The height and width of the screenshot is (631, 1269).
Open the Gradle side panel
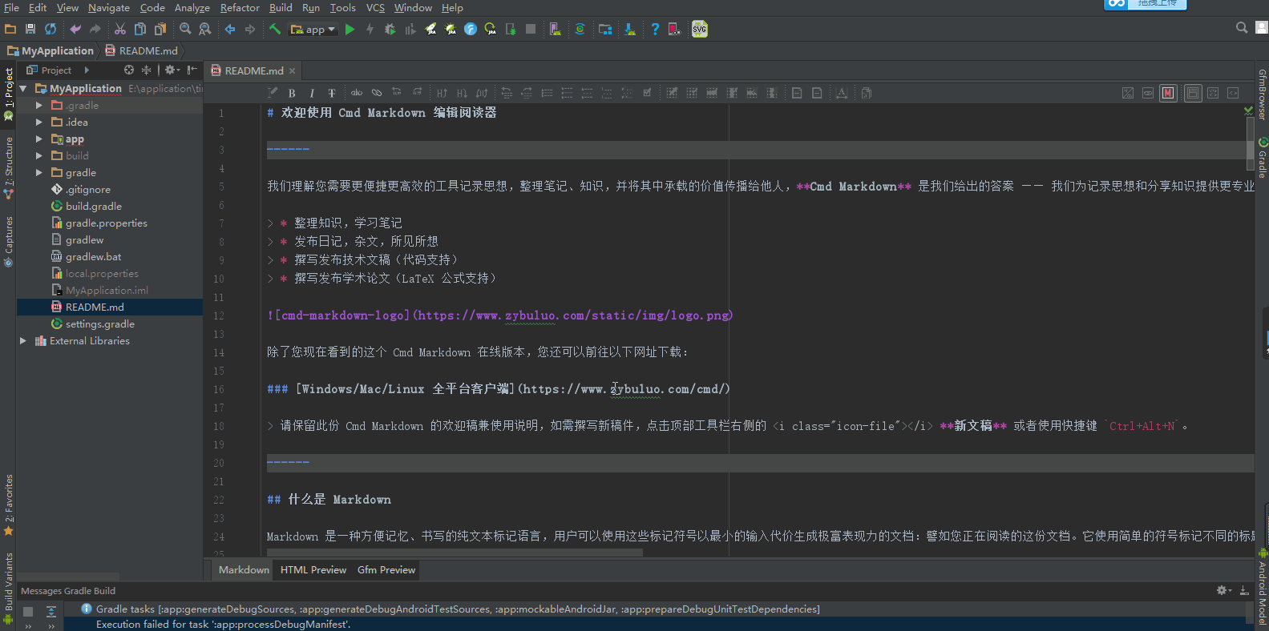(1262, 159)
